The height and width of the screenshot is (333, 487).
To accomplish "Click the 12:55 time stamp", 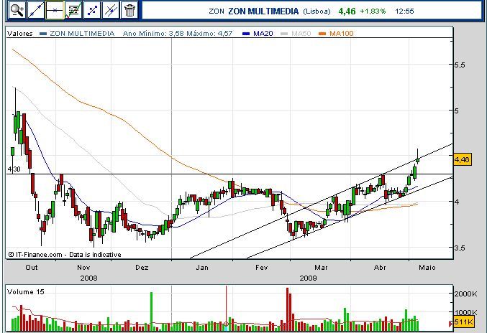I will point(404,11).
